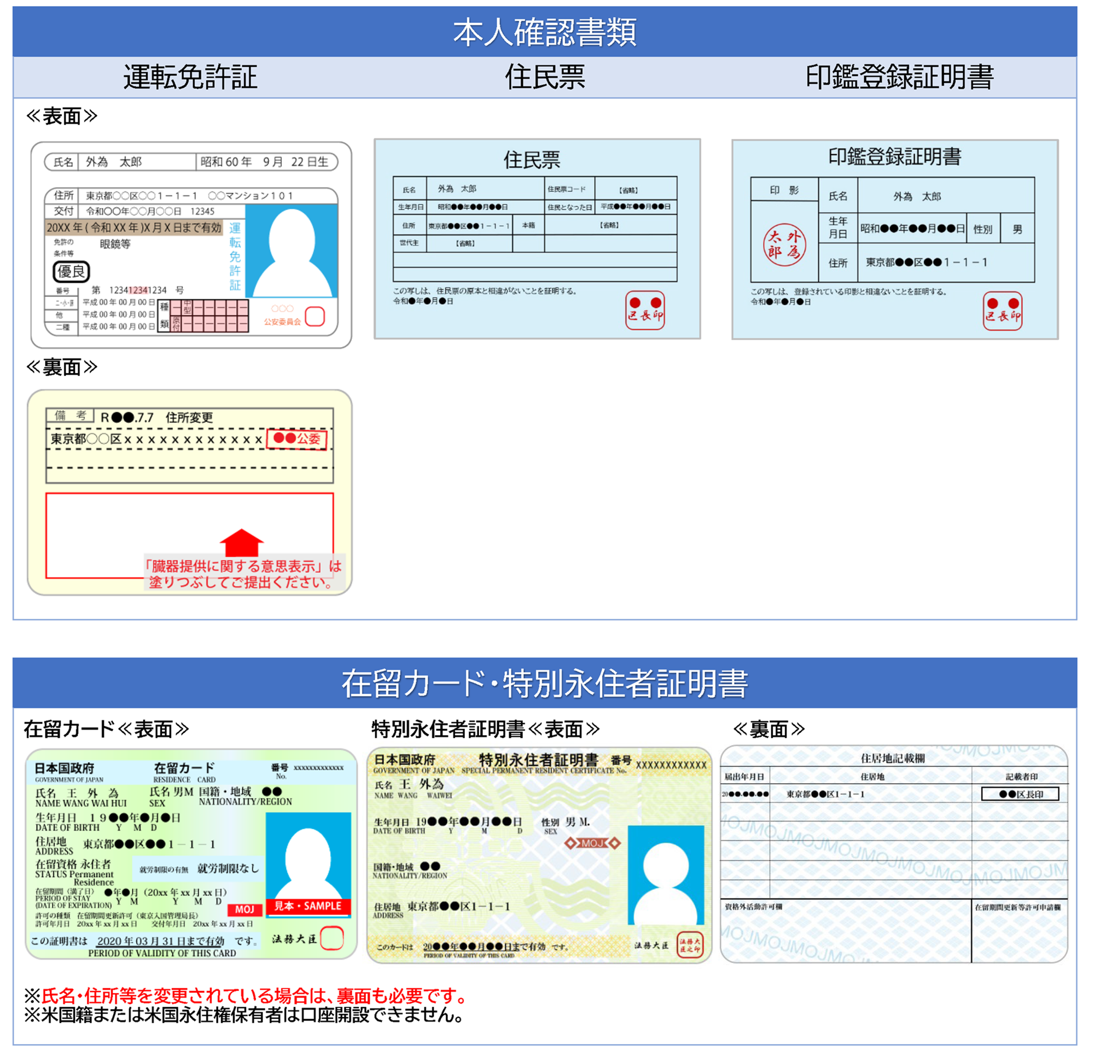This screenshot has height=1055, width=1094.
Task: Click the round red 外為太郎 seal stamp
Action: (784, 246)
